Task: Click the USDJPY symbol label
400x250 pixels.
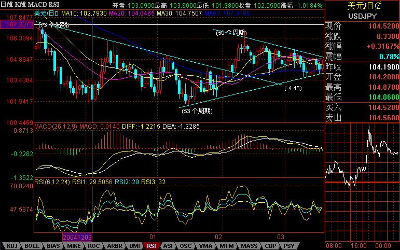Action: click(363, 16)
